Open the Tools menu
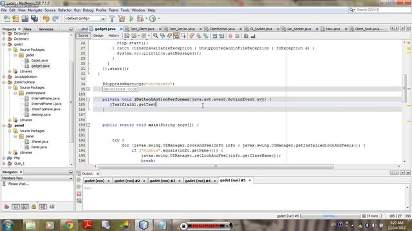 coord(125,10)
